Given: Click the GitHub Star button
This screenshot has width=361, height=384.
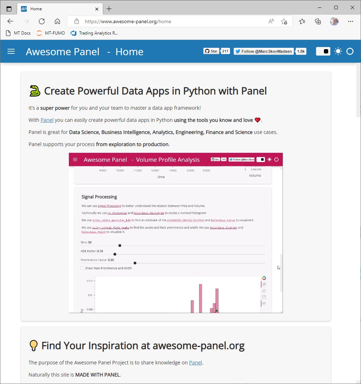Looking at the screenshot, I should coord(211,51).
